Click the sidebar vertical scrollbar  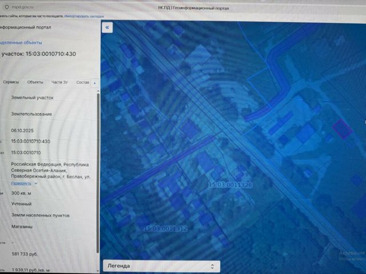[98, 172]
